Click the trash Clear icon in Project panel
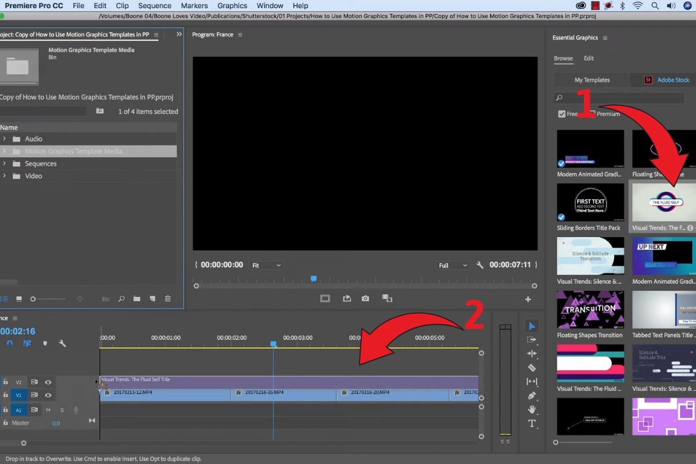Viewport: 696px width, 464px height. (168, 299)
